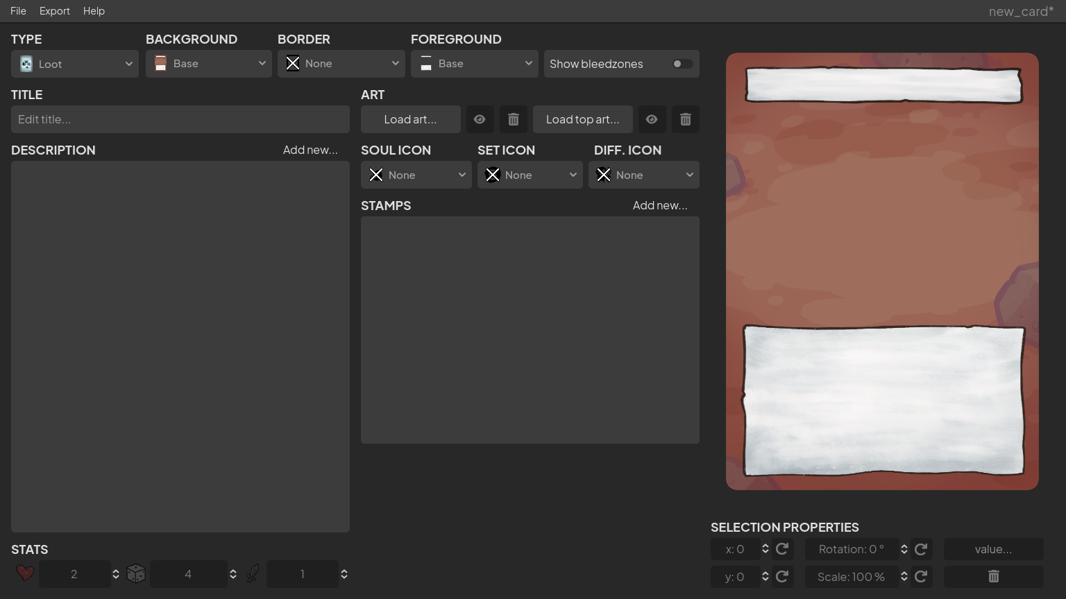The image size is (1066, 599).
Task: Click the Loot card type icon
Action: 26,64
